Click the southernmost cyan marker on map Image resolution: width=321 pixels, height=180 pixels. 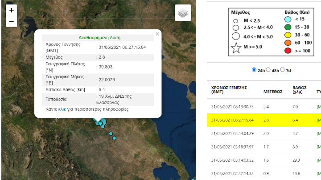[x=114, y=138]
